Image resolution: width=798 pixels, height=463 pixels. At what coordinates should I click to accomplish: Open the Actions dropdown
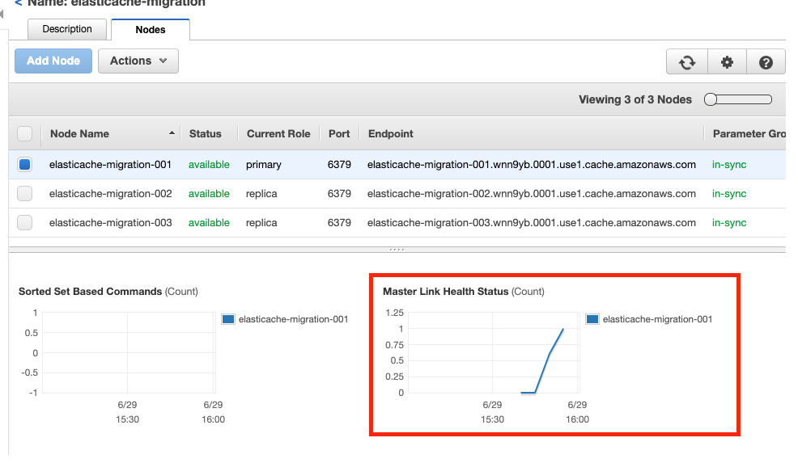pyautogui.click(x=138, y=61)
